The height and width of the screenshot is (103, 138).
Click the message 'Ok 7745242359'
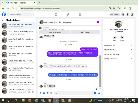coord(50,86)
